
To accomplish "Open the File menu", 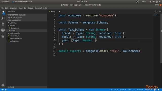I will tap(2, 8).
